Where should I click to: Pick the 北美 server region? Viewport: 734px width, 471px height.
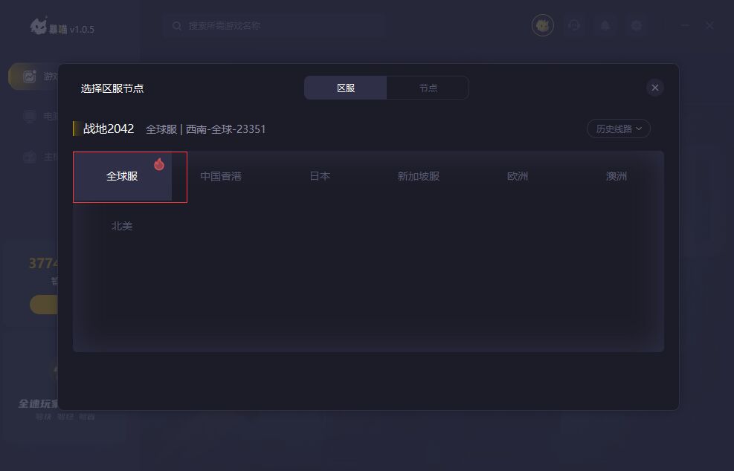pos(122,226)
